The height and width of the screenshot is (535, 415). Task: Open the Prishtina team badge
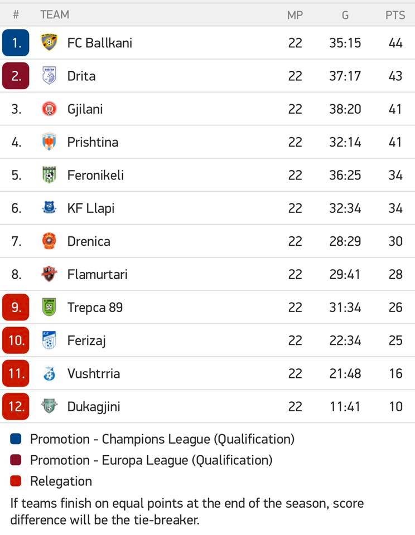pyautogui.click(x=49, y=142)
